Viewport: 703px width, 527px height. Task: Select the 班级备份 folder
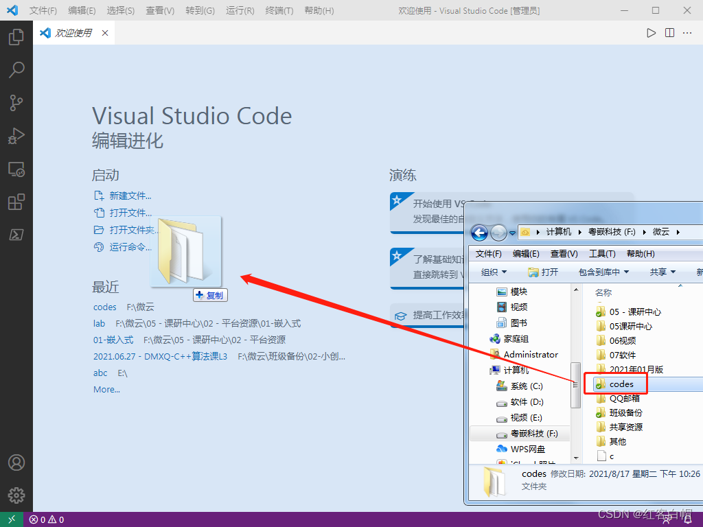[619, 412]
